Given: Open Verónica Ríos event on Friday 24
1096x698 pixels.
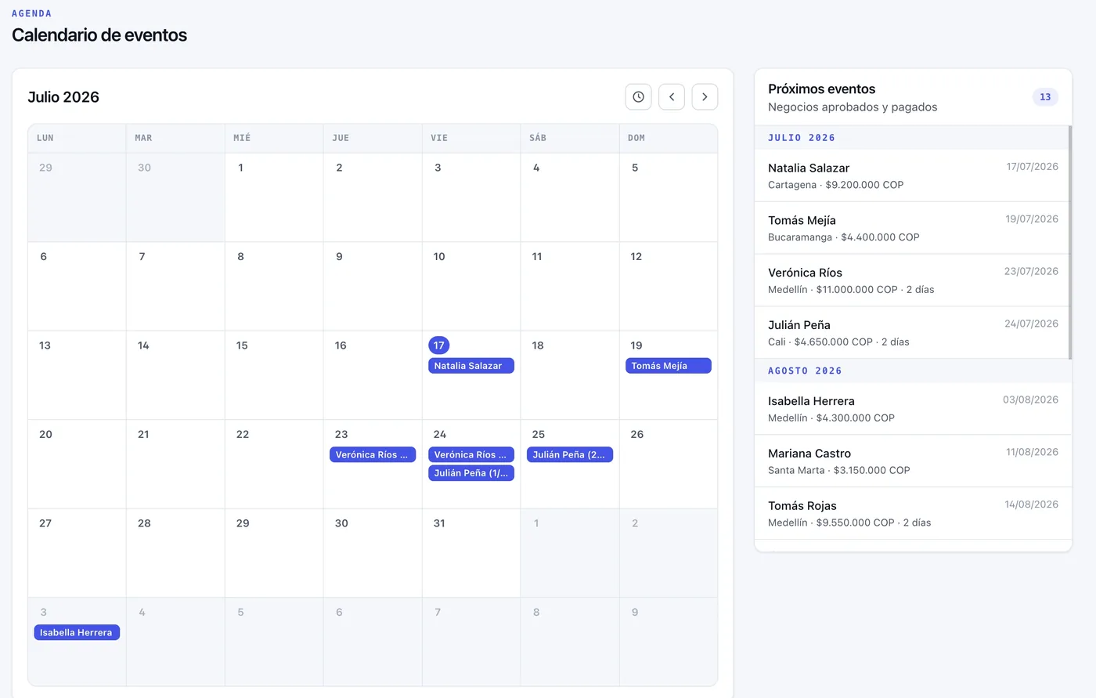Looking at the screenshot, I should [471, 454].
